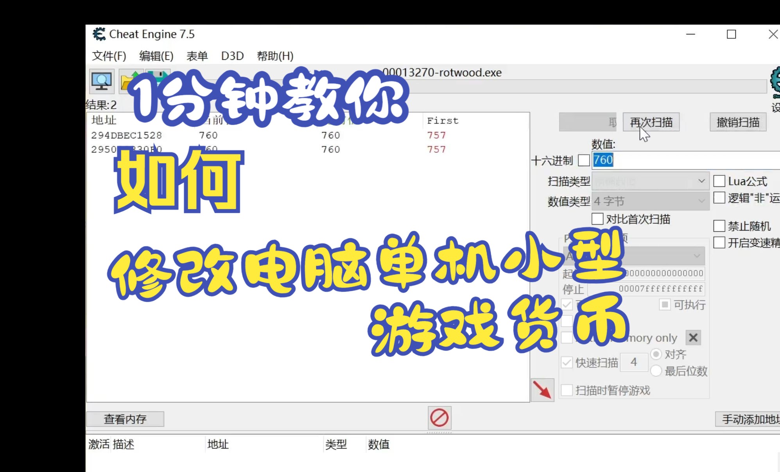This screenshot has width=780, height=472.
Task: Click the 数值 input field showing 760
Action: (x=686, y=160)
